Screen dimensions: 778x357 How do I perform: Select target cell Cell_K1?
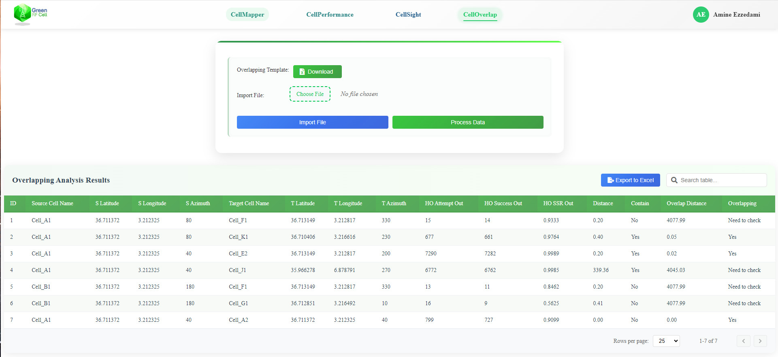pyautogui.click(x=239, y=237)
